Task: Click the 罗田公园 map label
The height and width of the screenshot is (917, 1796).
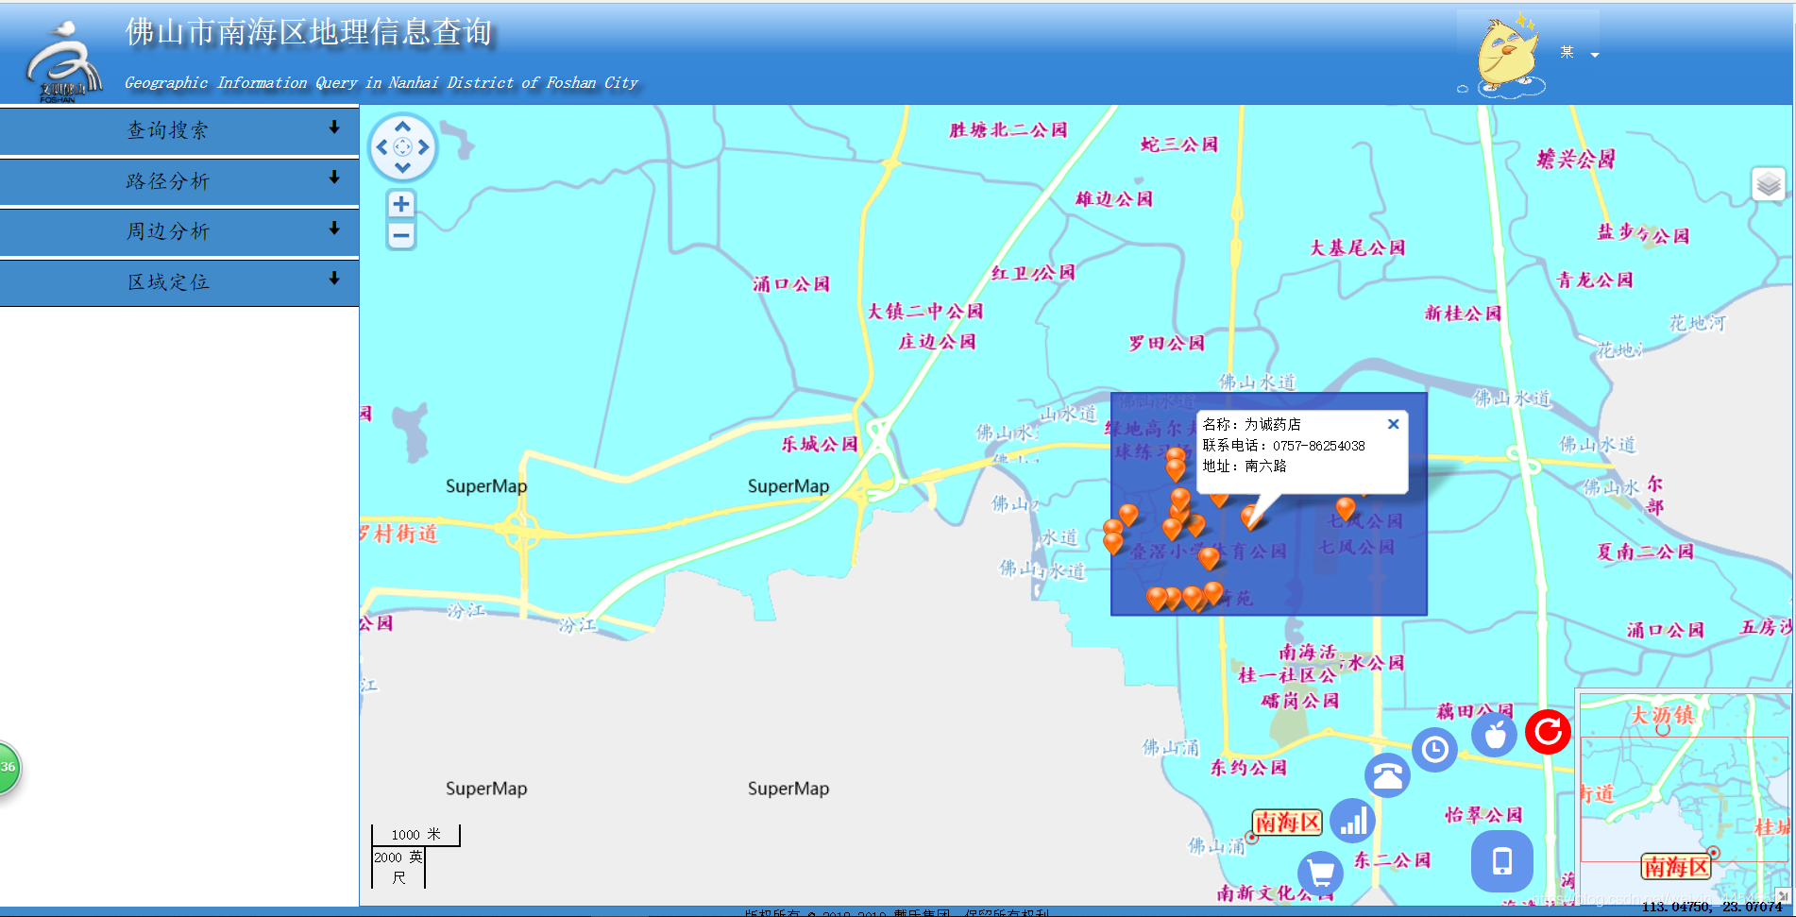Action: 1167,343
